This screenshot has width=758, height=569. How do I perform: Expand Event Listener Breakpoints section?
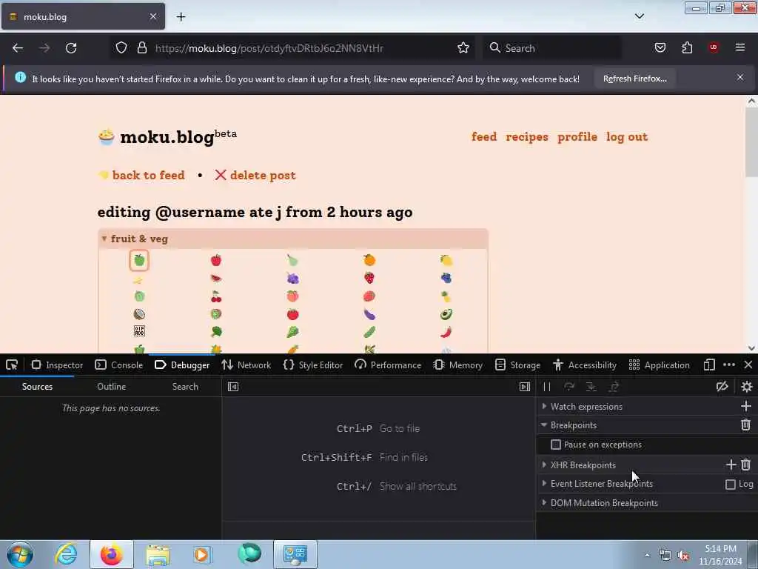[x=544, y=483]
